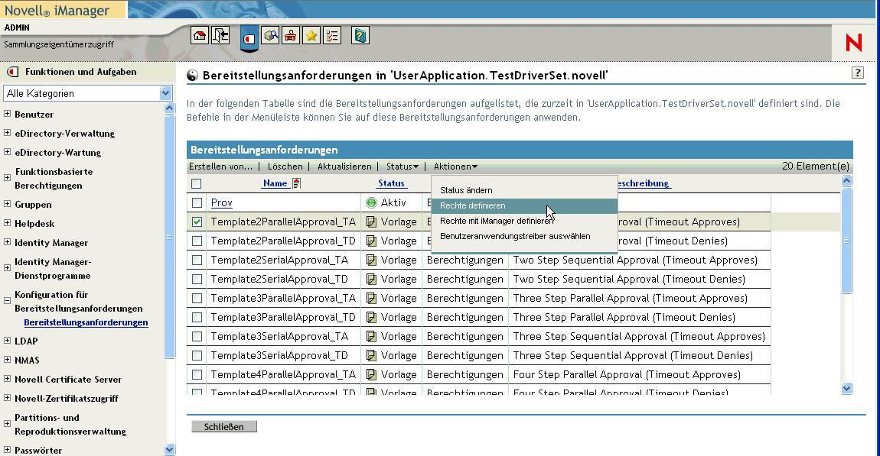Open the Help book icon
Screen dimensions: 880x456
(360, 35)
